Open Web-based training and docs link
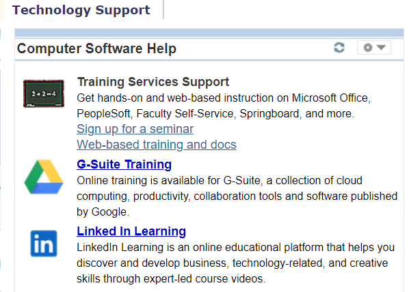The width and height of the screenshot is (409, 292). [x=157, y=145]
